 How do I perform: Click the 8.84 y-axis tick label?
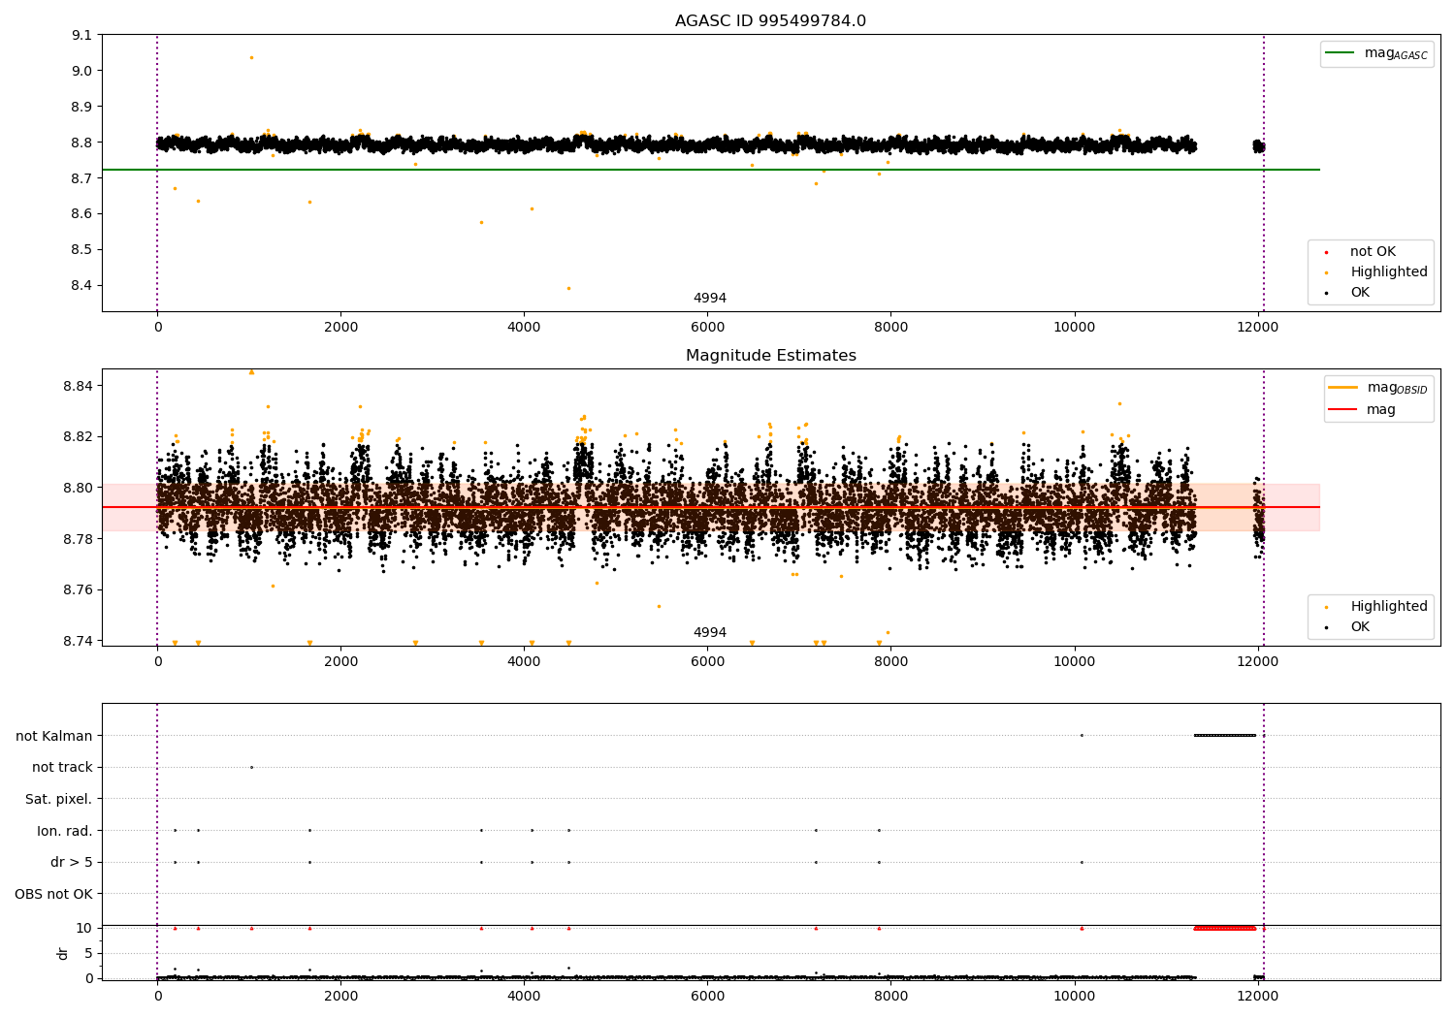coord(79,386)
